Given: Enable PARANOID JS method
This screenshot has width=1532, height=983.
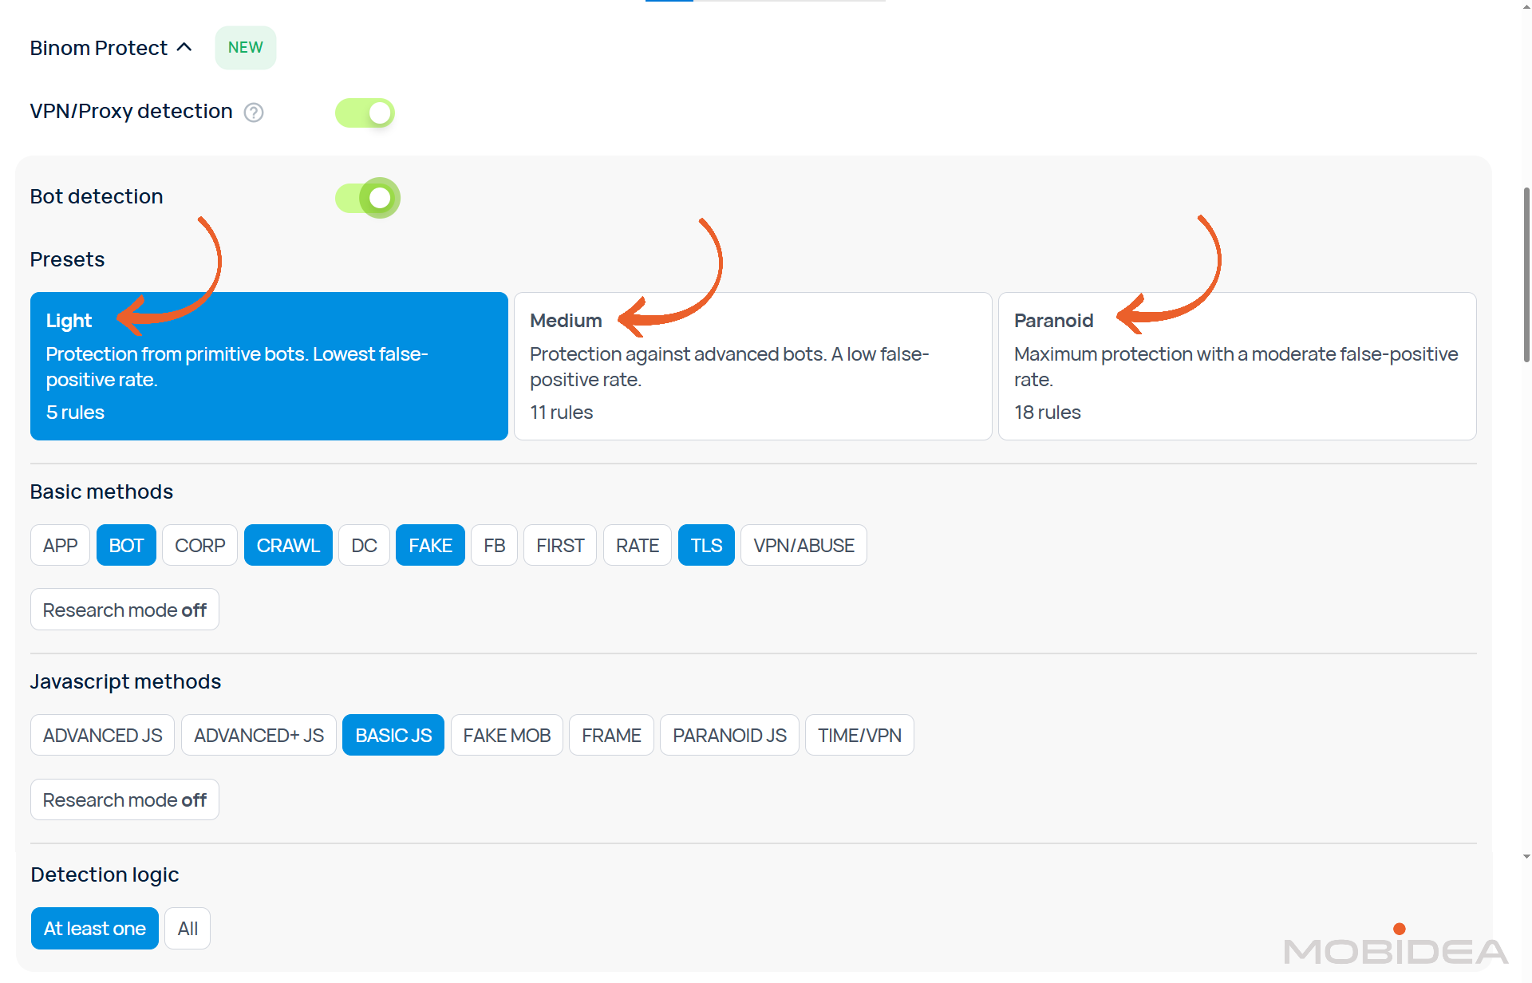Looking at the screenshot, I should (729, 736).
